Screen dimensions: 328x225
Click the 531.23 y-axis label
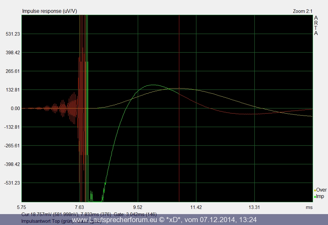(x=11, y=34)
